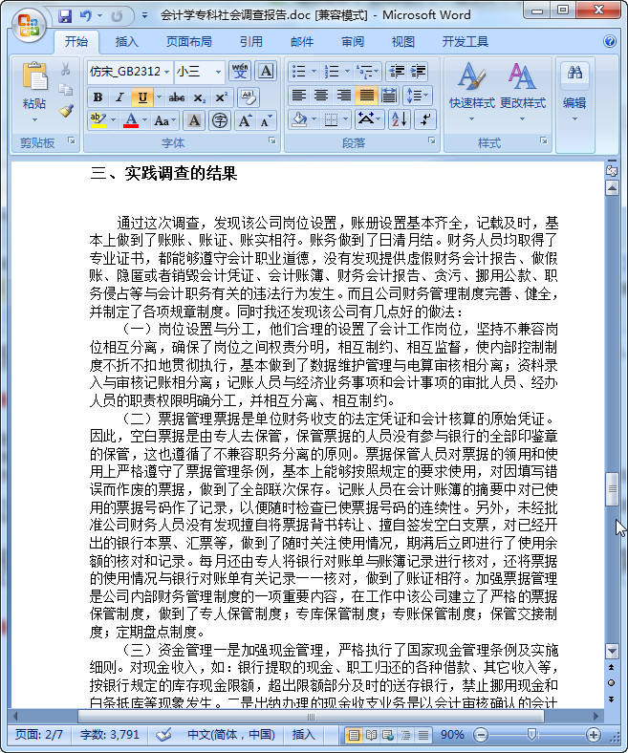The width and height of the screenshot is (628, 753).
Task: Shrink font size with small A
Action: click(x=266, y=120)
